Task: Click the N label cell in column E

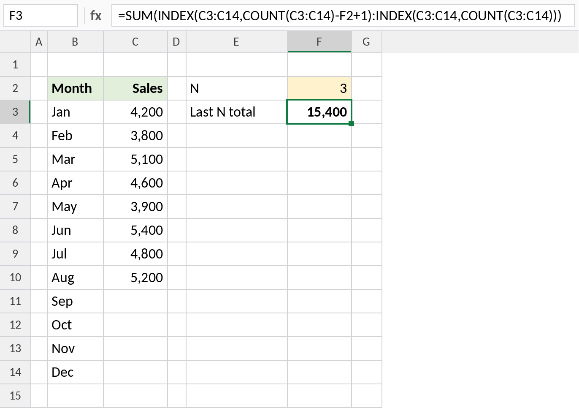Action: (x=237, y=88)
